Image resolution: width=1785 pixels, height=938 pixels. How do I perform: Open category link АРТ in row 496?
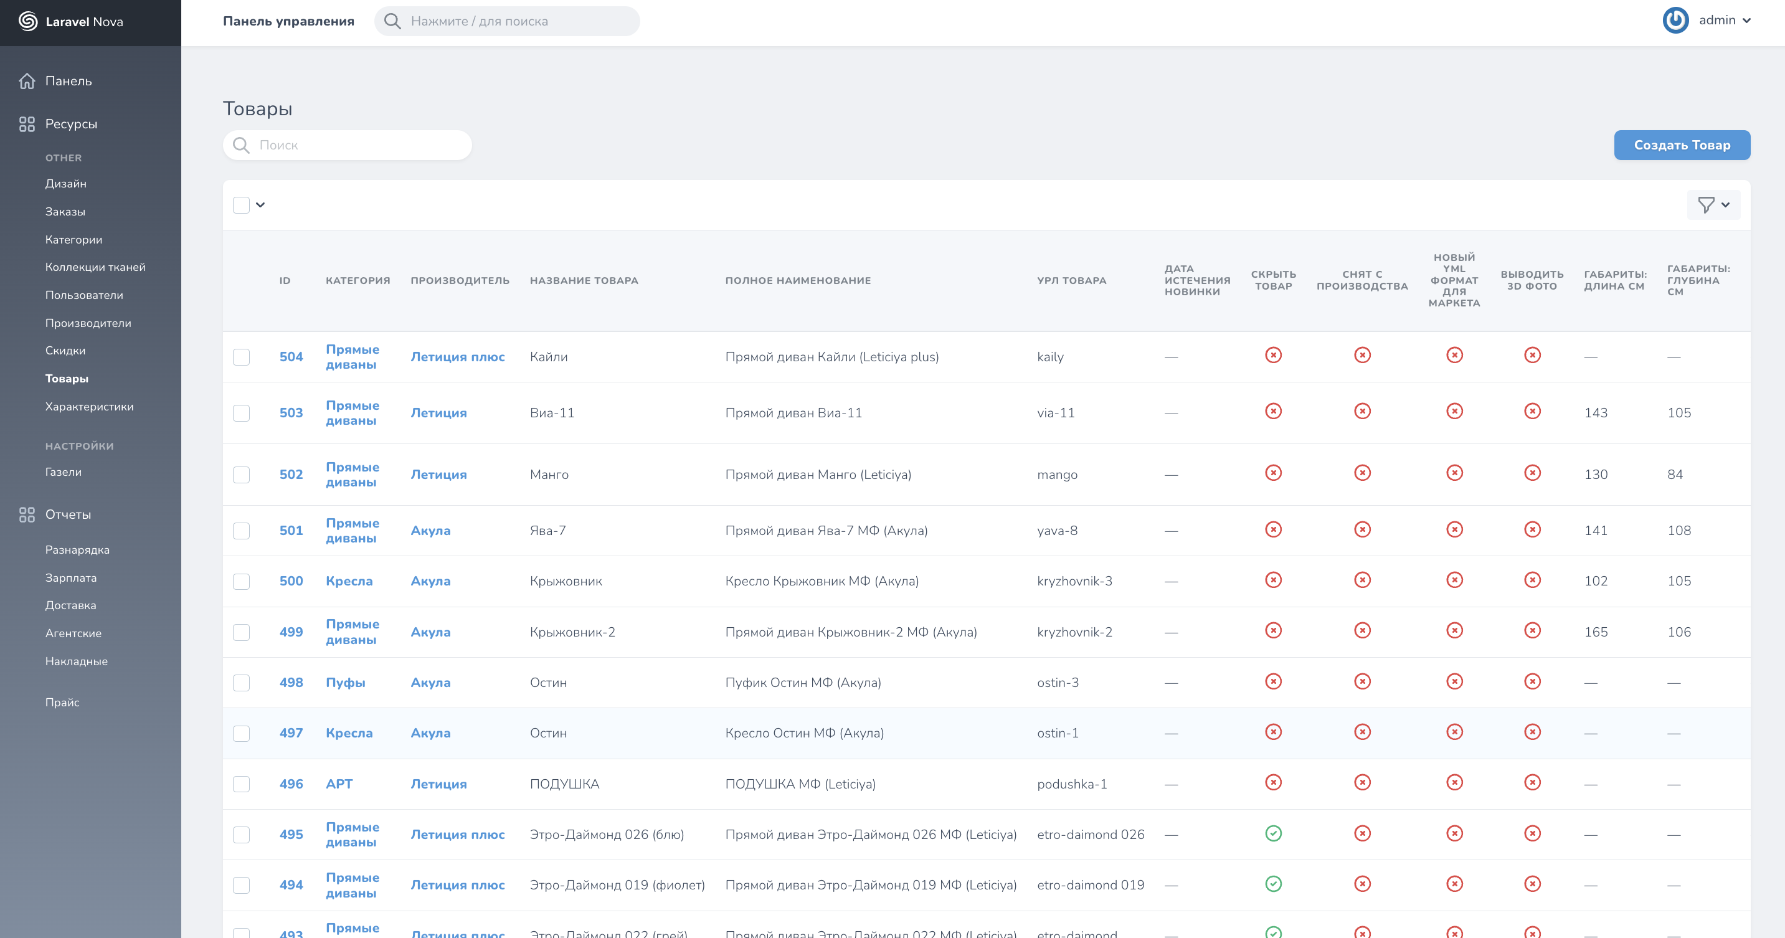pos(339,784)
